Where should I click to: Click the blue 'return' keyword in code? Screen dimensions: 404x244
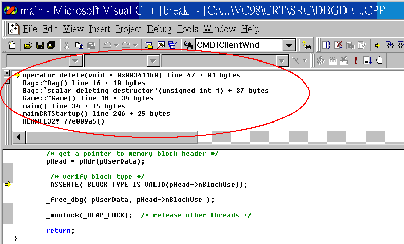point(58,231)
